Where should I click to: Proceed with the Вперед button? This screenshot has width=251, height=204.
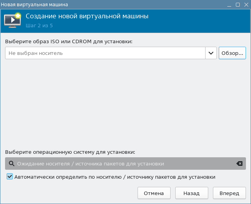[229, 193]
